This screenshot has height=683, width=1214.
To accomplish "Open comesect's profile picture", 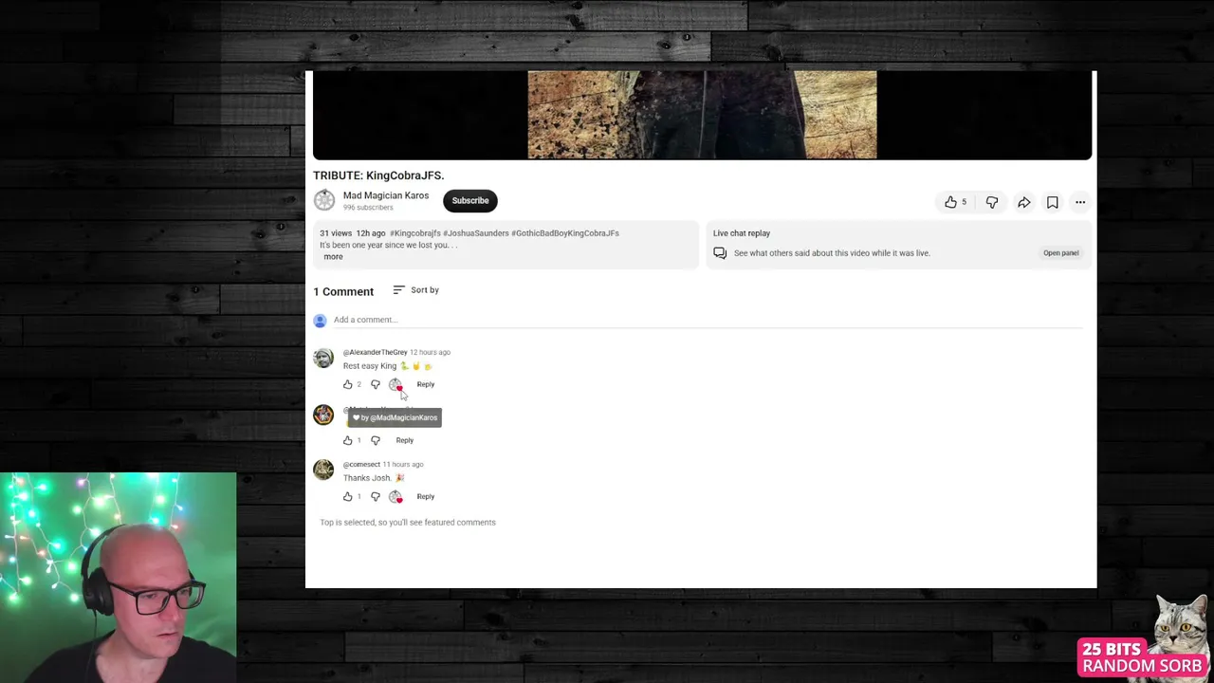I will 323,471.
